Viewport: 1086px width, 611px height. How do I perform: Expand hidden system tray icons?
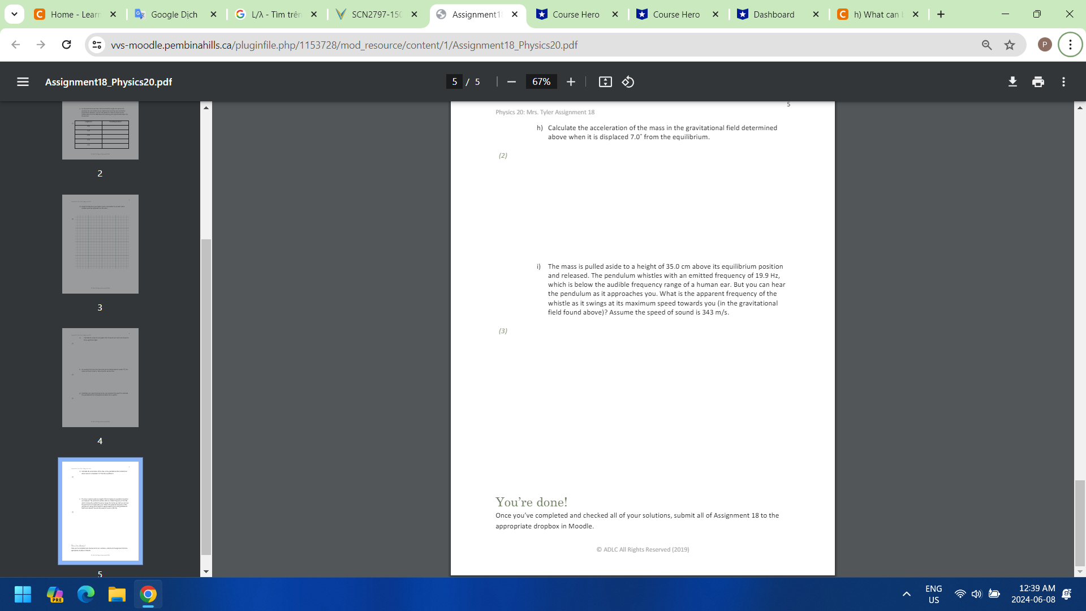click(906, 595)
